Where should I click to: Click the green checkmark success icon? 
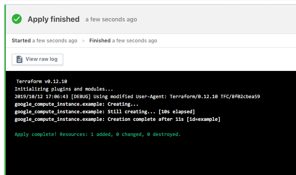point(17,19)
